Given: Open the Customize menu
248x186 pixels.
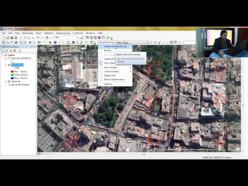Looking at the screenshot, I should (78, 33).
